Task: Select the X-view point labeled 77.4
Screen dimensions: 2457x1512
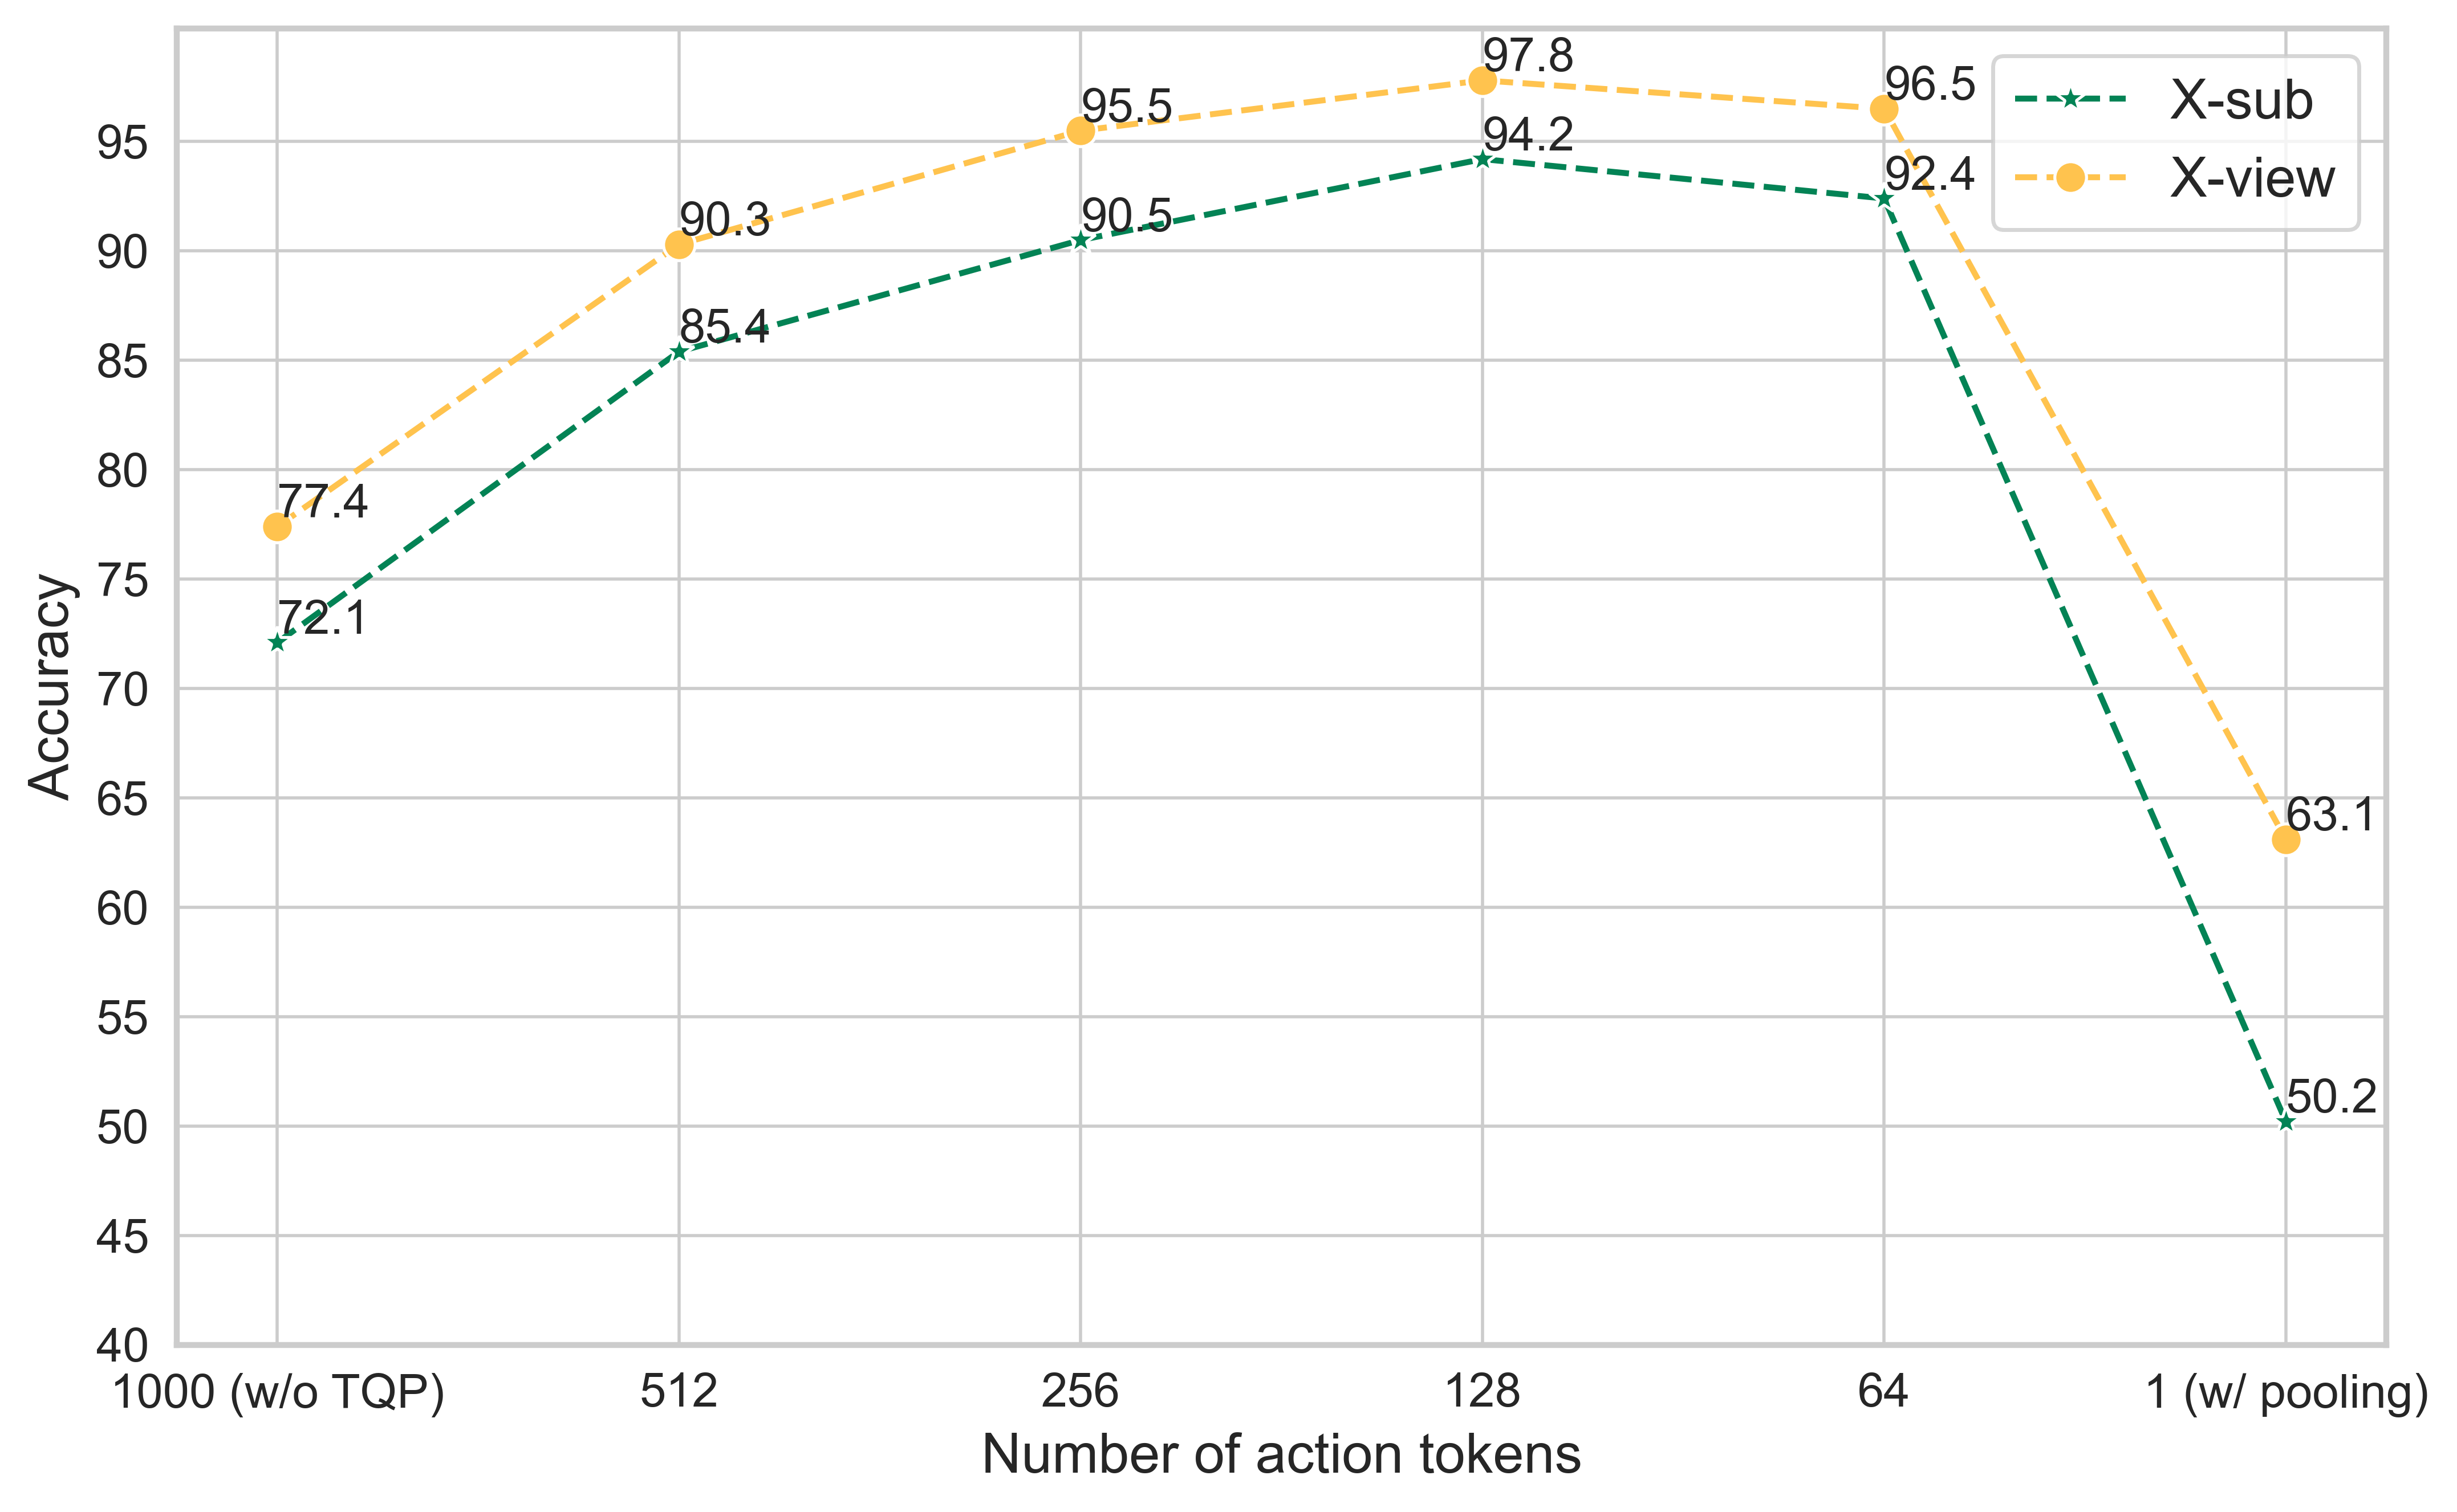Action: click(x=277, y=527)
